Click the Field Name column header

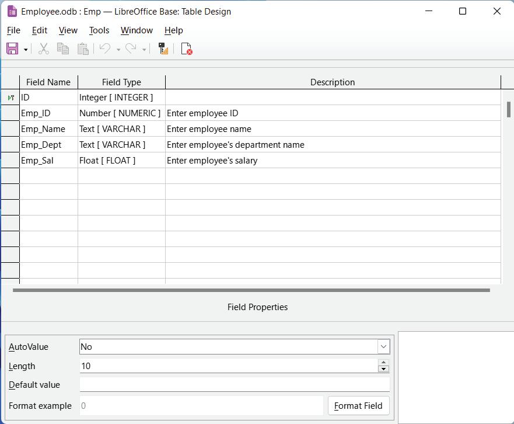coord(48,82)
